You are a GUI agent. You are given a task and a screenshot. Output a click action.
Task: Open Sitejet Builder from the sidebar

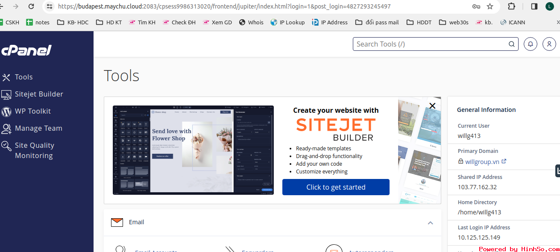pyautogui.click(x=39, y=94)
